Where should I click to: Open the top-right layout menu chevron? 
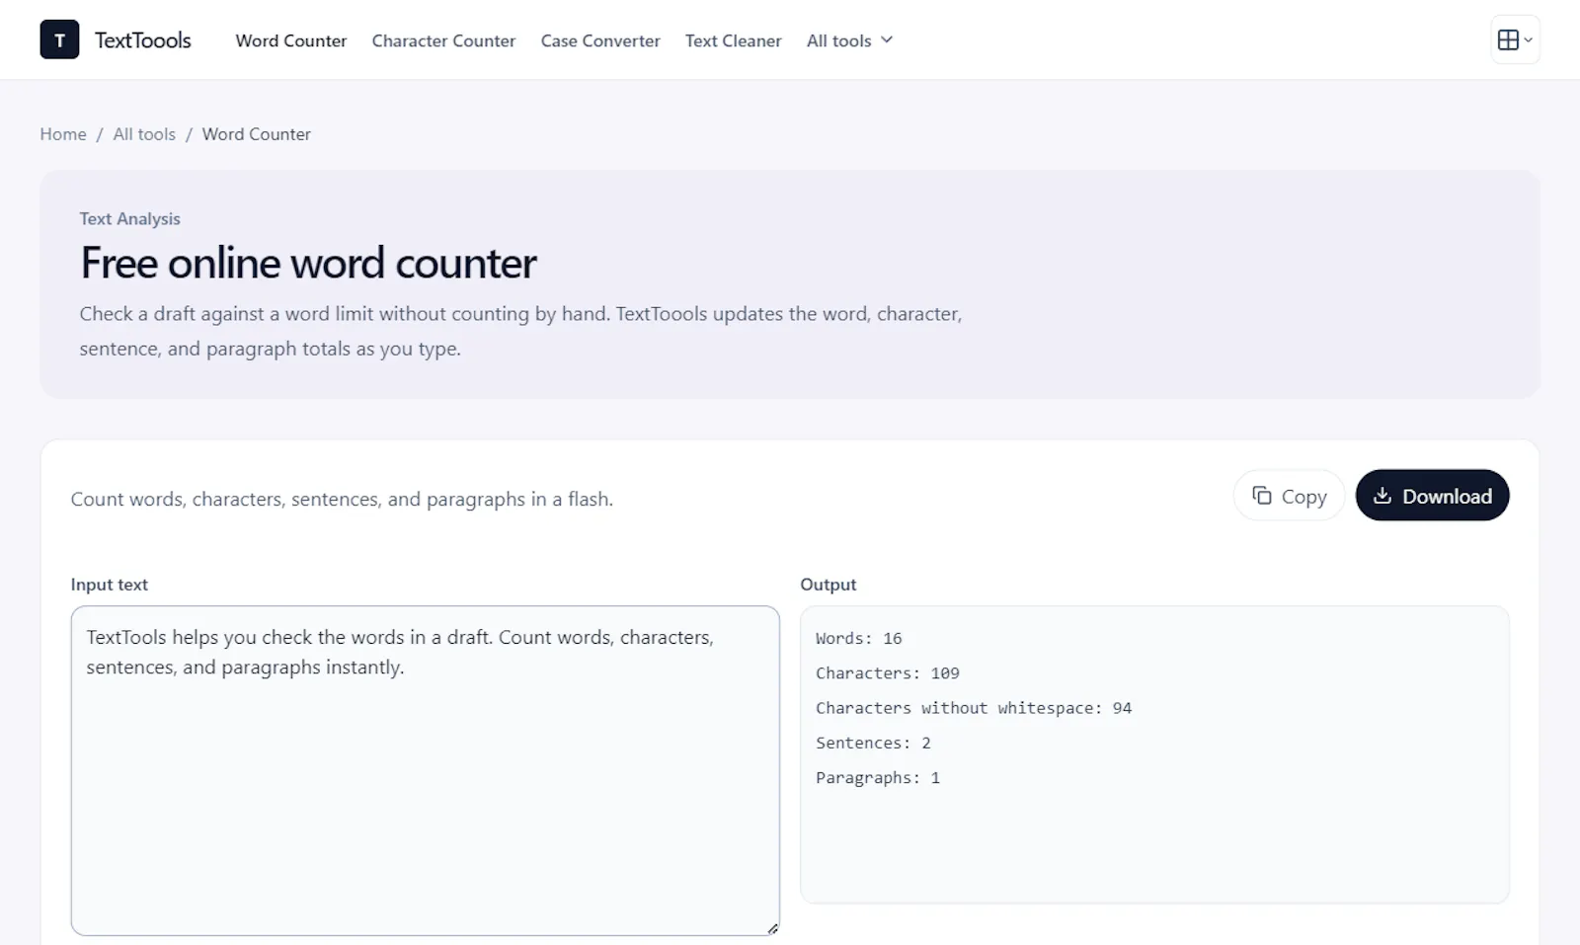(1528, 40)
